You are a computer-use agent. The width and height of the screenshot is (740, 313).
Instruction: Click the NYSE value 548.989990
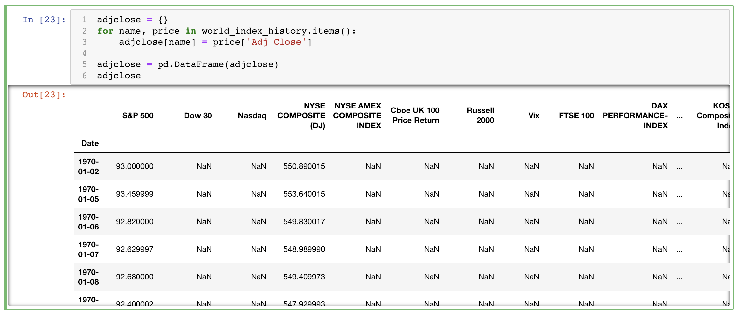[x=304, y=249]
